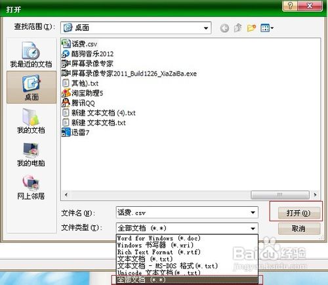Open Network Neighborhood (网上邻居) sidebar icon
This screenshot has width=328, height=285.
click(31, 187)
